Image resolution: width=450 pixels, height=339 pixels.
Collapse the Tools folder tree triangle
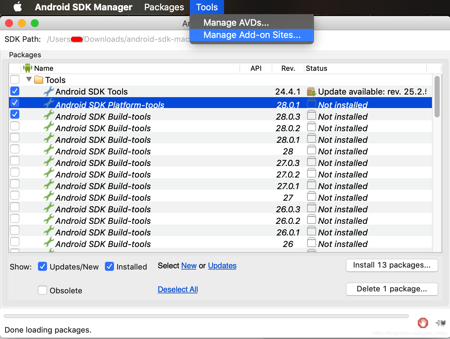pos(29,79)
